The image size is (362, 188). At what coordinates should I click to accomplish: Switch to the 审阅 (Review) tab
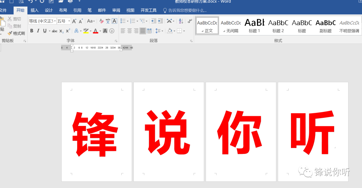(x=116, y=10)
